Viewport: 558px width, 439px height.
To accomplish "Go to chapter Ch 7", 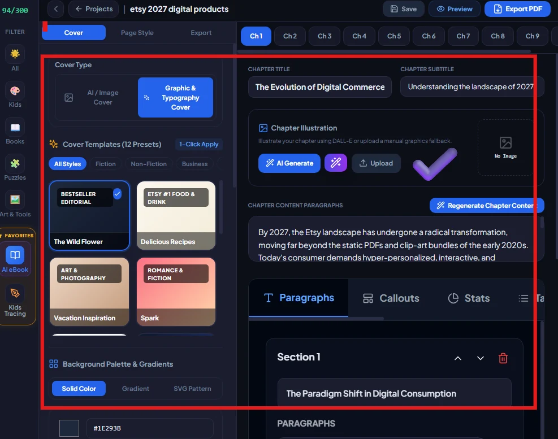I will (463, 36).
